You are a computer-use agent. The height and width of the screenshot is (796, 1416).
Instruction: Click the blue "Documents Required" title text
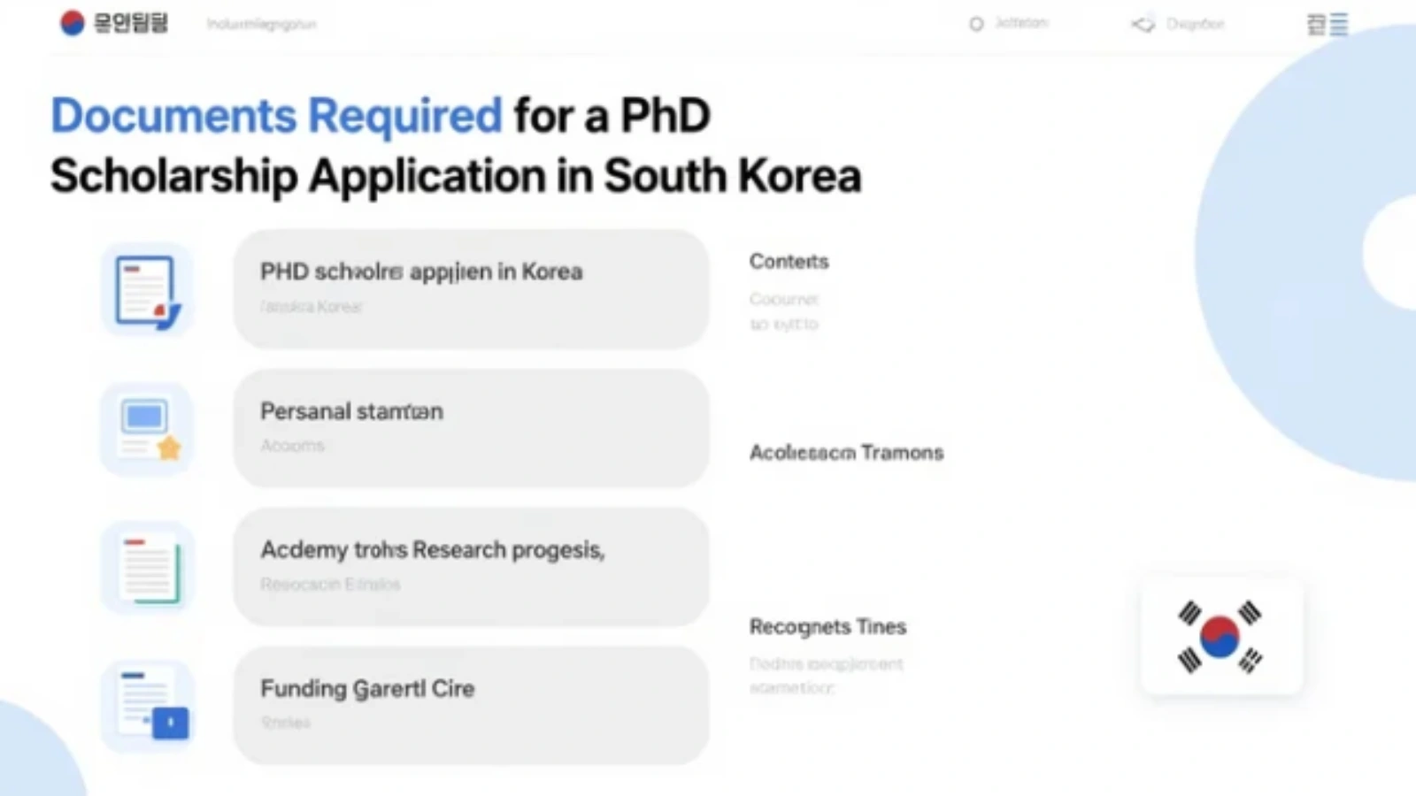point(276,116)
